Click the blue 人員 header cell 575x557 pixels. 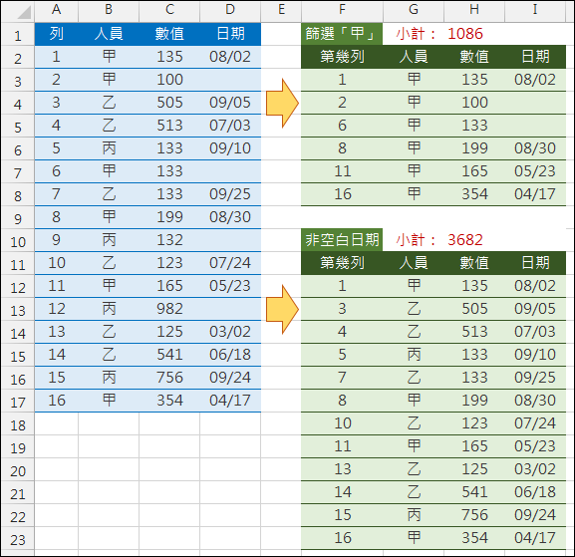coord(109,34)
